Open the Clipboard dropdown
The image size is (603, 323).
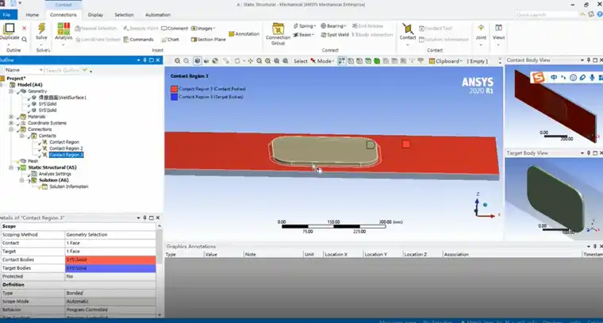pyautogui.click(x=447, y=61)
